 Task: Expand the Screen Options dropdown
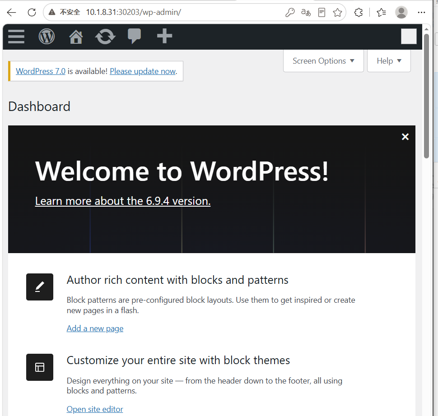point(323,61)
